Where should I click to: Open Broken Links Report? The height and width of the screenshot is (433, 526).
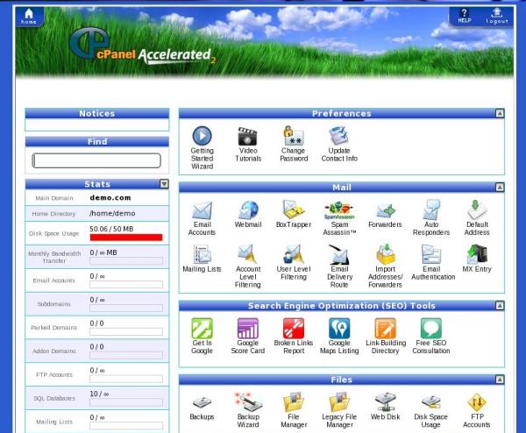pos(294,336)
